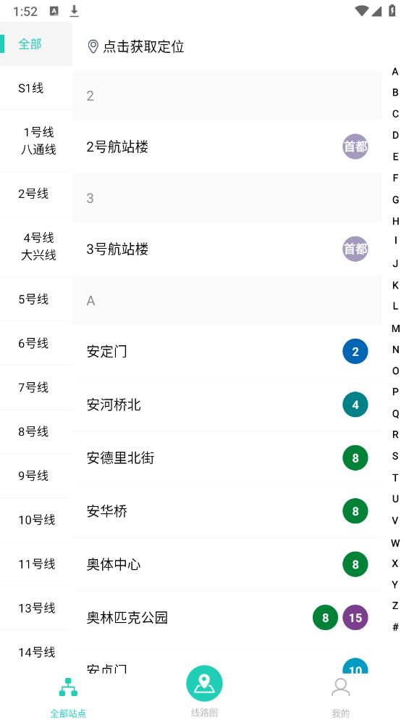Tap the teal line 4 badge for 安河桥北
The image size is (409, 728).
(x=355, y=405)
